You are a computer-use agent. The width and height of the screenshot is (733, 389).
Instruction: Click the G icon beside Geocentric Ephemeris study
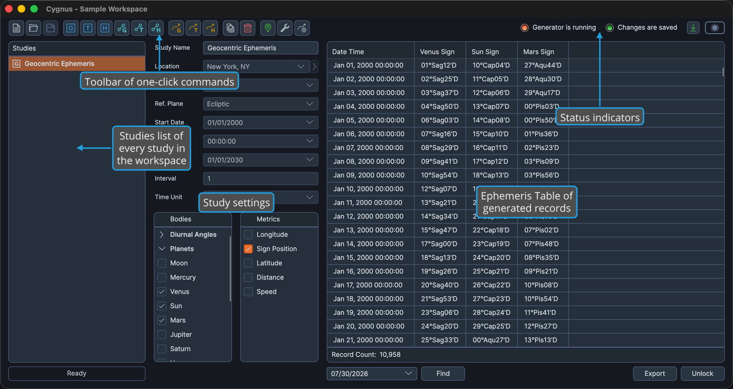tap(16, 64)
